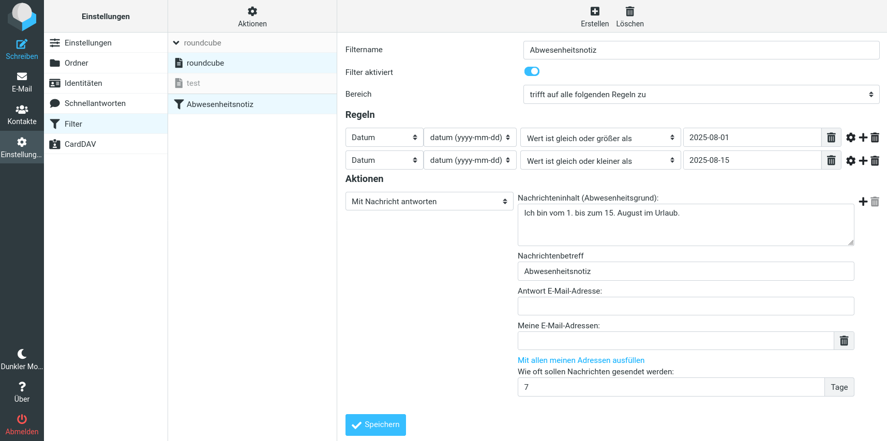Collapse the roundcube filter set group
Image resolution: width=887 pixels, height=441 pixels.
(176, 43)
